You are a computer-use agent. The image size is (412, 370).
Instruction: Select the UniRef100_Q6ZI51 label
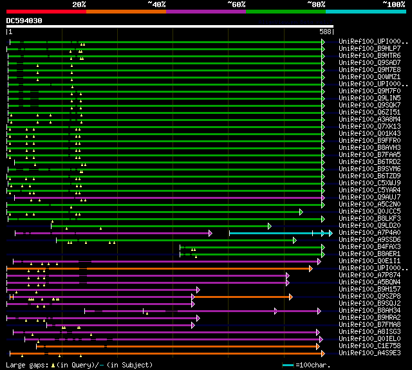(x=370, y=113)
